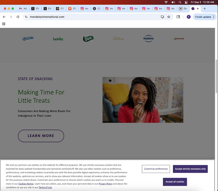Open Chrome three-dot menu
Image resolution: width=218 pixels, height=191 pixels.
pyautogui.click(x=213, y=17)
